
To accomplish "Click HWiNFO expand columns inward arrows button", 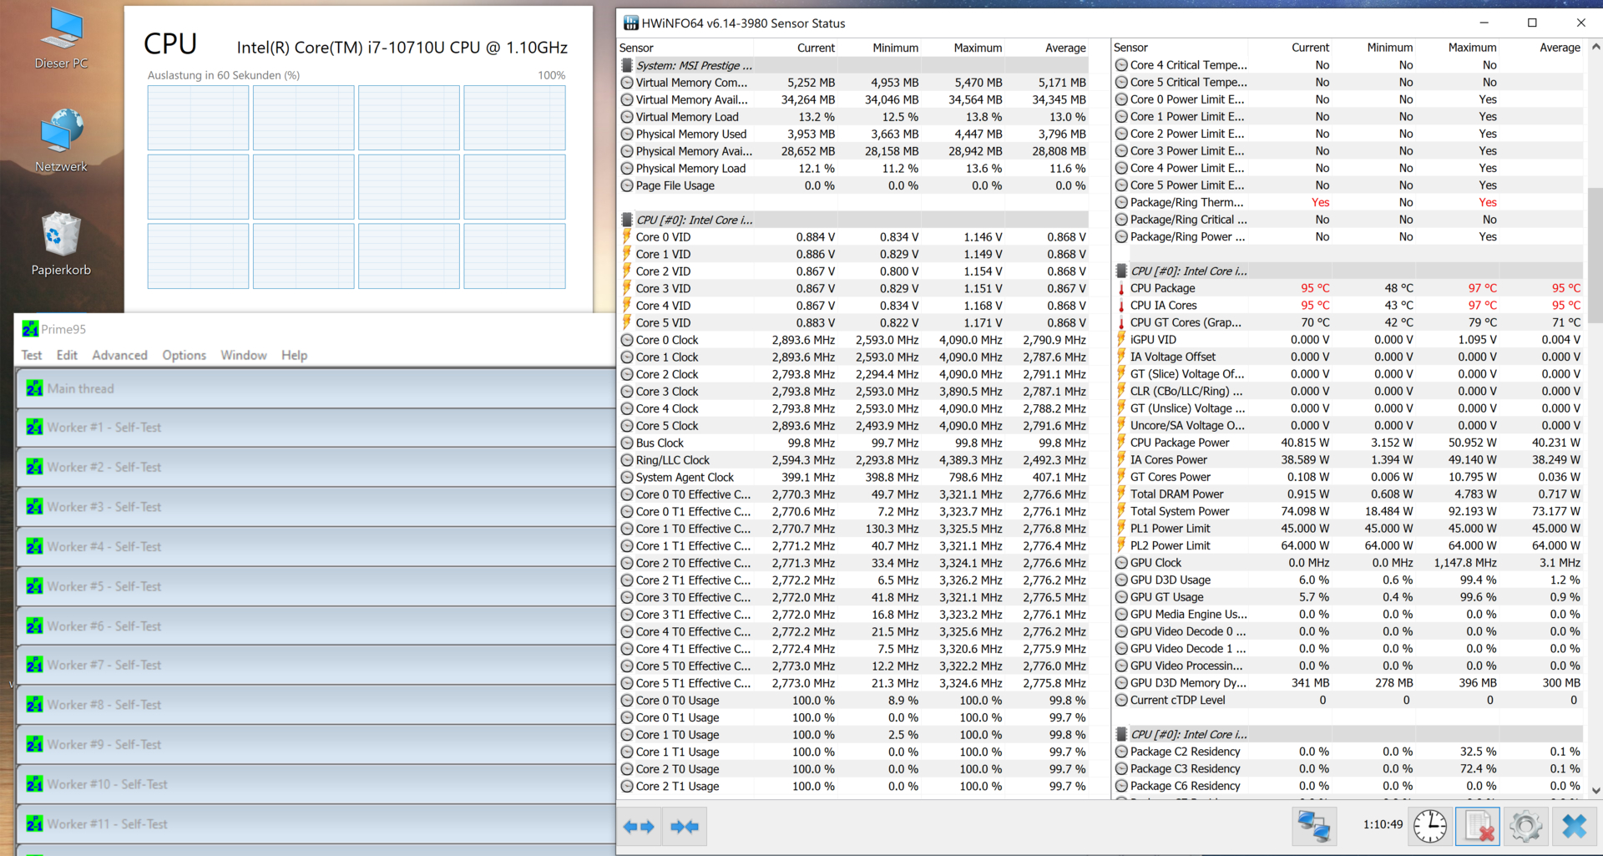I will tap(685, 827).
